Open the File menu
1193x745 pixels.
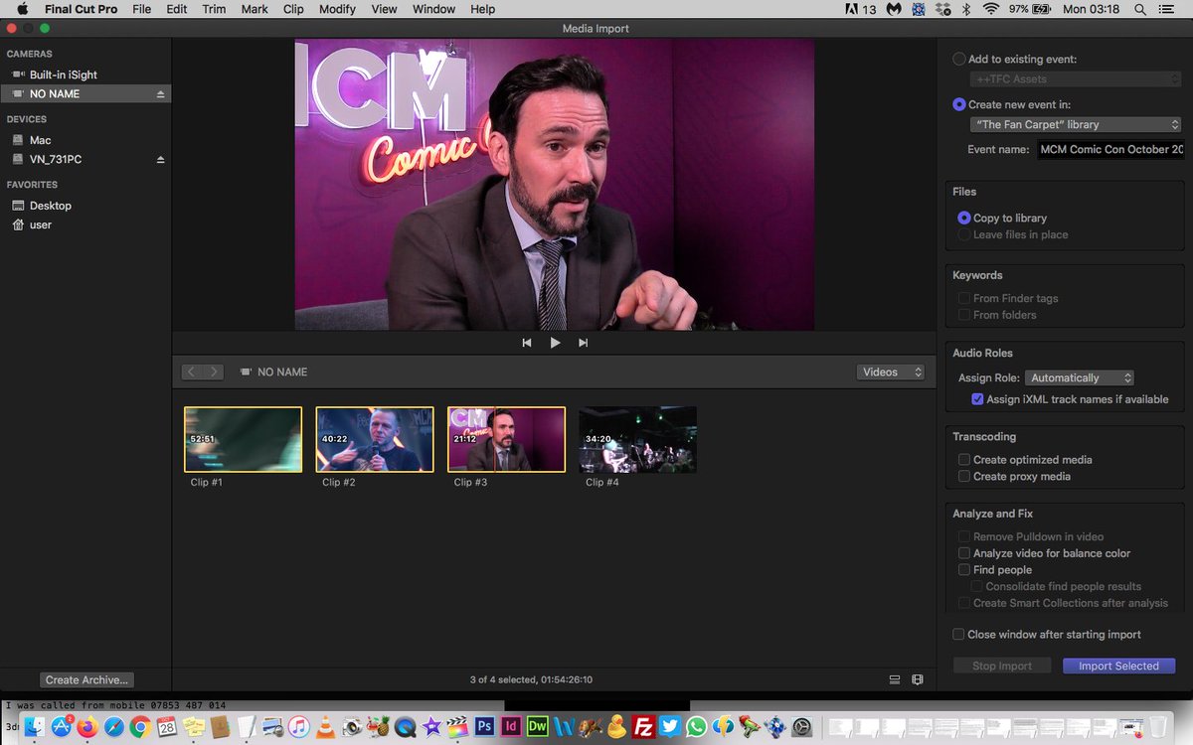click(x=142, y=9)
